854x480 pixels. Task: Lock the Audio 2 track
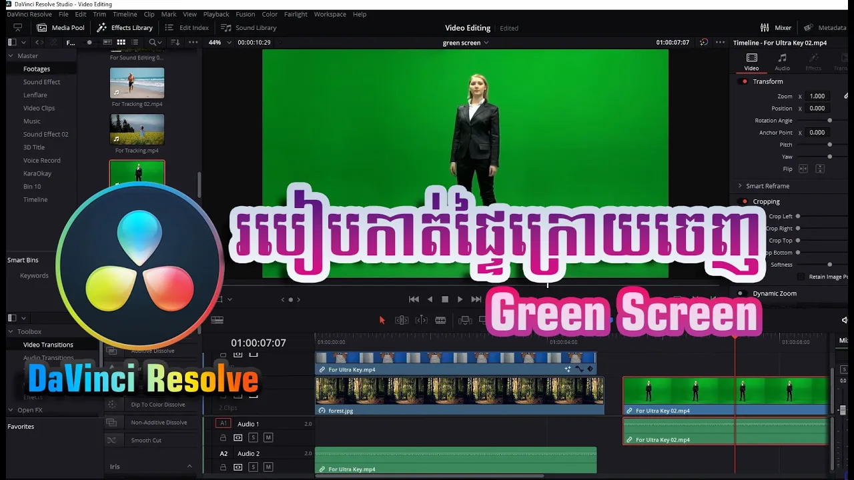point(224,467)
